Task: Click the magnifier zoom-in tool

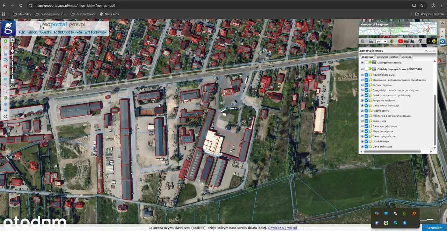Action: (6, 85)
